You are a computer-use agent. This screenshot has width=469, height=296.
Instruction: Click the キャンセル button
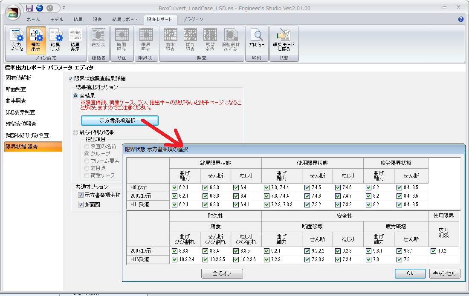tap(444, 273)
